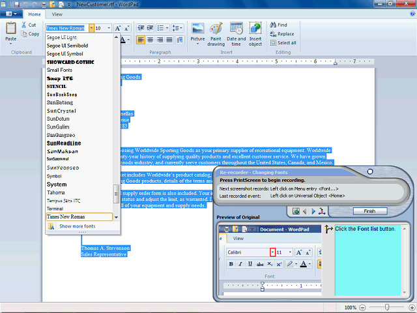
Task: Open the text color dropdown arrow
Action: [129, 40]
